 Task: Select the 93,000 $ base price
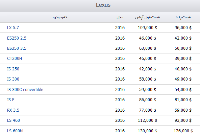click(x=183, y=120)
